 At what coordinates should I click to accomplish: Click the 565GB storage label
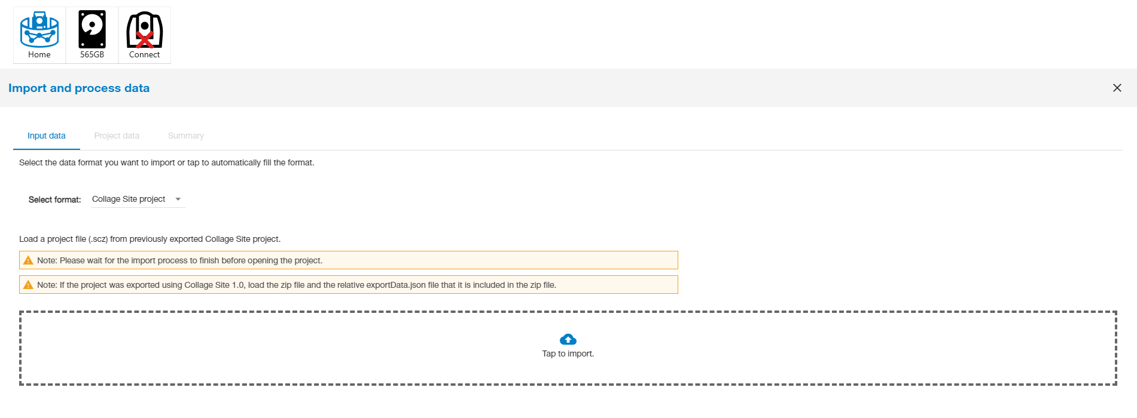(x=92, y=54)
